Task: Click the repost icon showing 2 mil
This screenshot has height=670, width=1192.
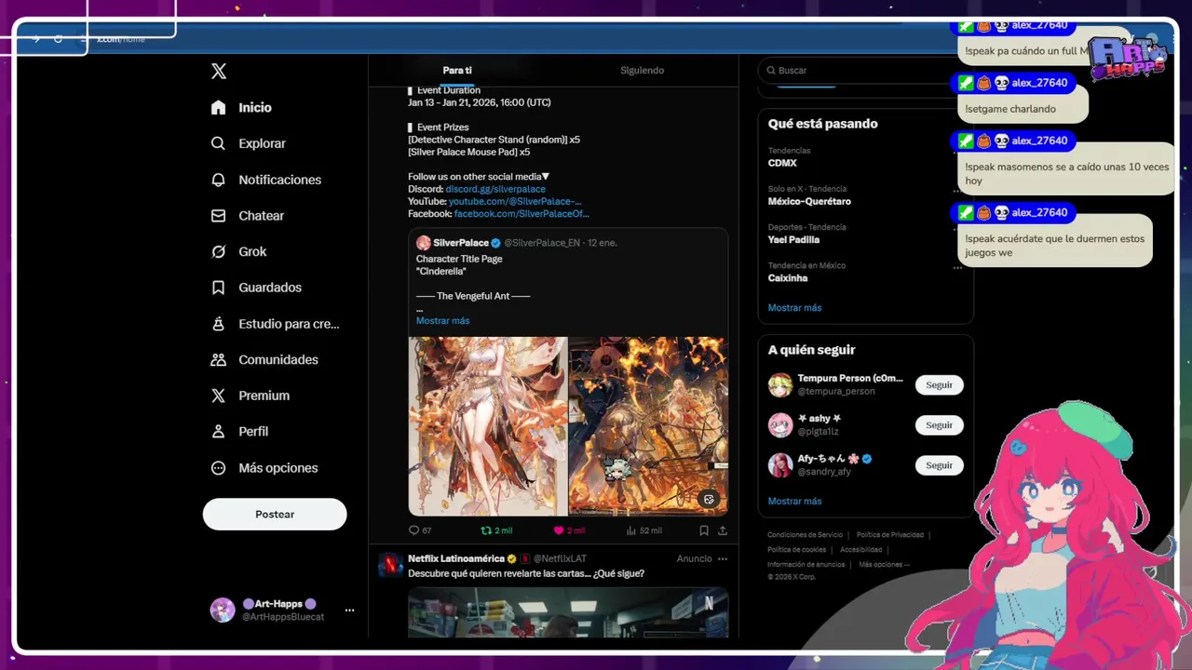Action: [x=496, y=530]
